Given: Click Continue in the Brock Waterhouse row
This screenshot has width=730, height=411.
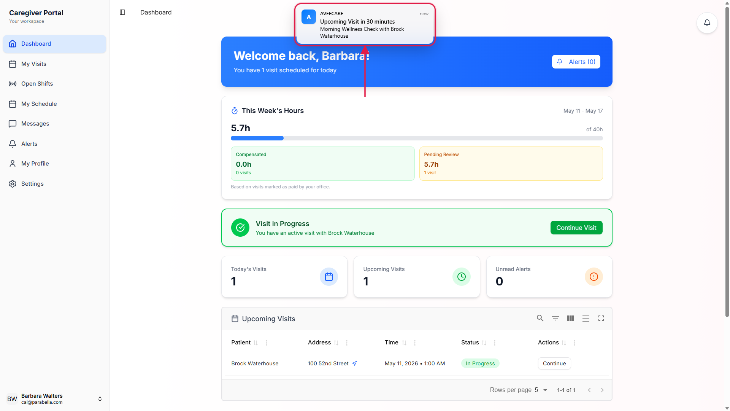Looking at the screenshot, I should 554,363.
